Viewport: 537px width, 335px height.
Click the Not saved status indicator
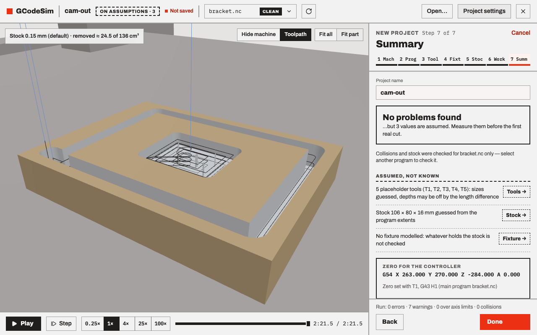coord(179,11)
